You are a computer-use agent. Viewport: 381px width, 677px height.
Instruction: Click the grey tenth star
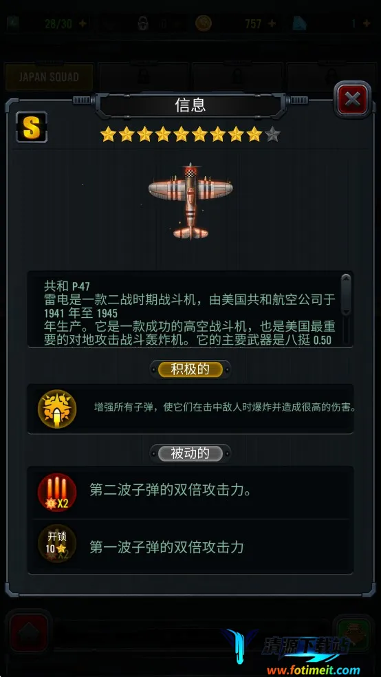(272, 134)
